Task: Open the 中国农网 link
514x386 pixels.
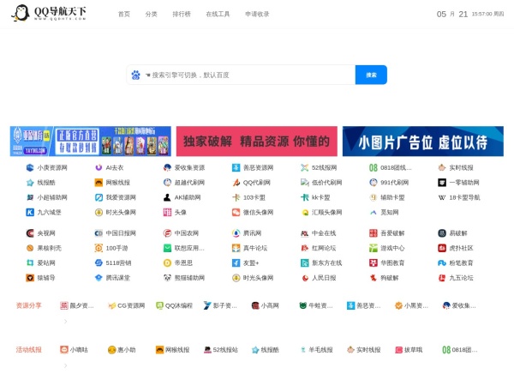Action: [187, 233]
